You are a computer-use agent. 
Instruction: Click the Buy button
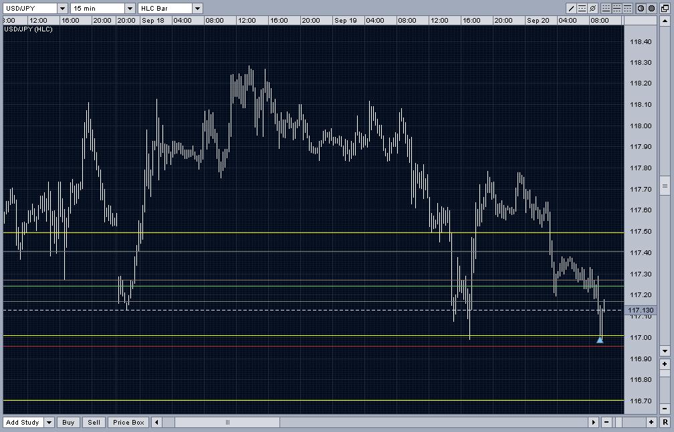(69, 422)
